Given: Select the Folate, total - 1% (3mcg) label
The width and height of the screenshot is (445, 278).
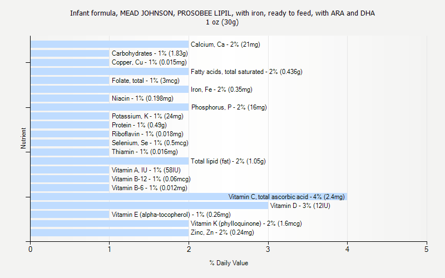Looking at the screenshot, I should pos(146,81).
